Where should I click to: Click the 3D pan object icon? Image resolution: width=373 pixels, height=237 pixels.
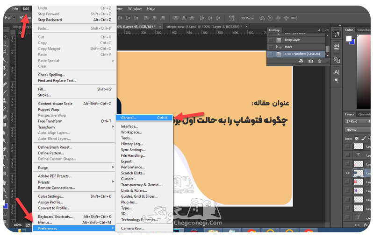(278, 18)
